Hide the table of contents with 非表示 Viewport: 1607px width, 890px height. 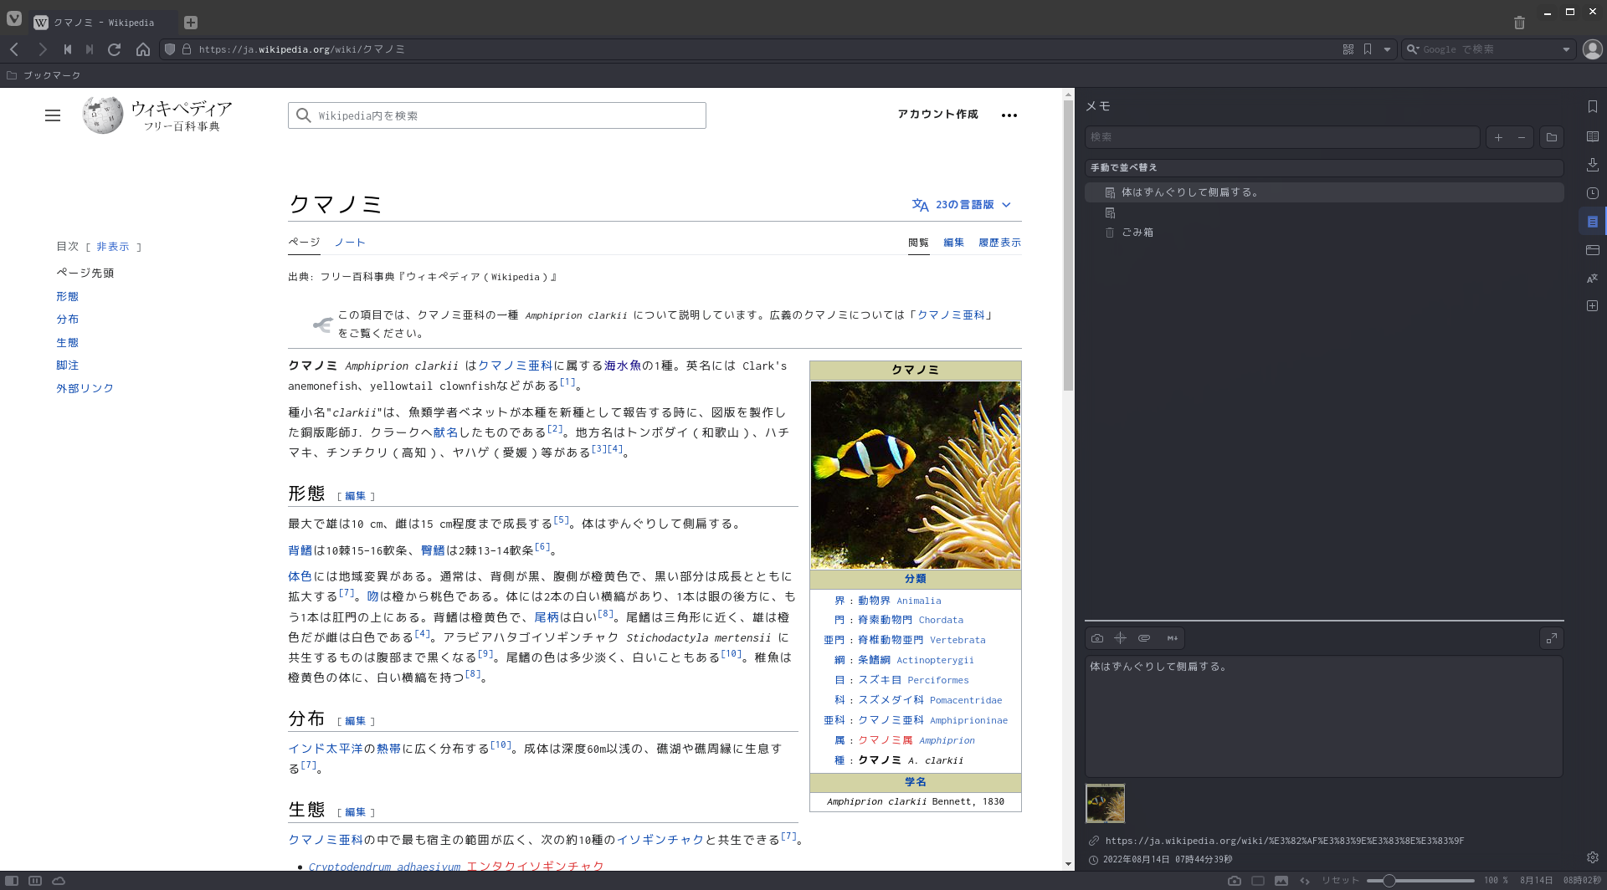(111, 246)
